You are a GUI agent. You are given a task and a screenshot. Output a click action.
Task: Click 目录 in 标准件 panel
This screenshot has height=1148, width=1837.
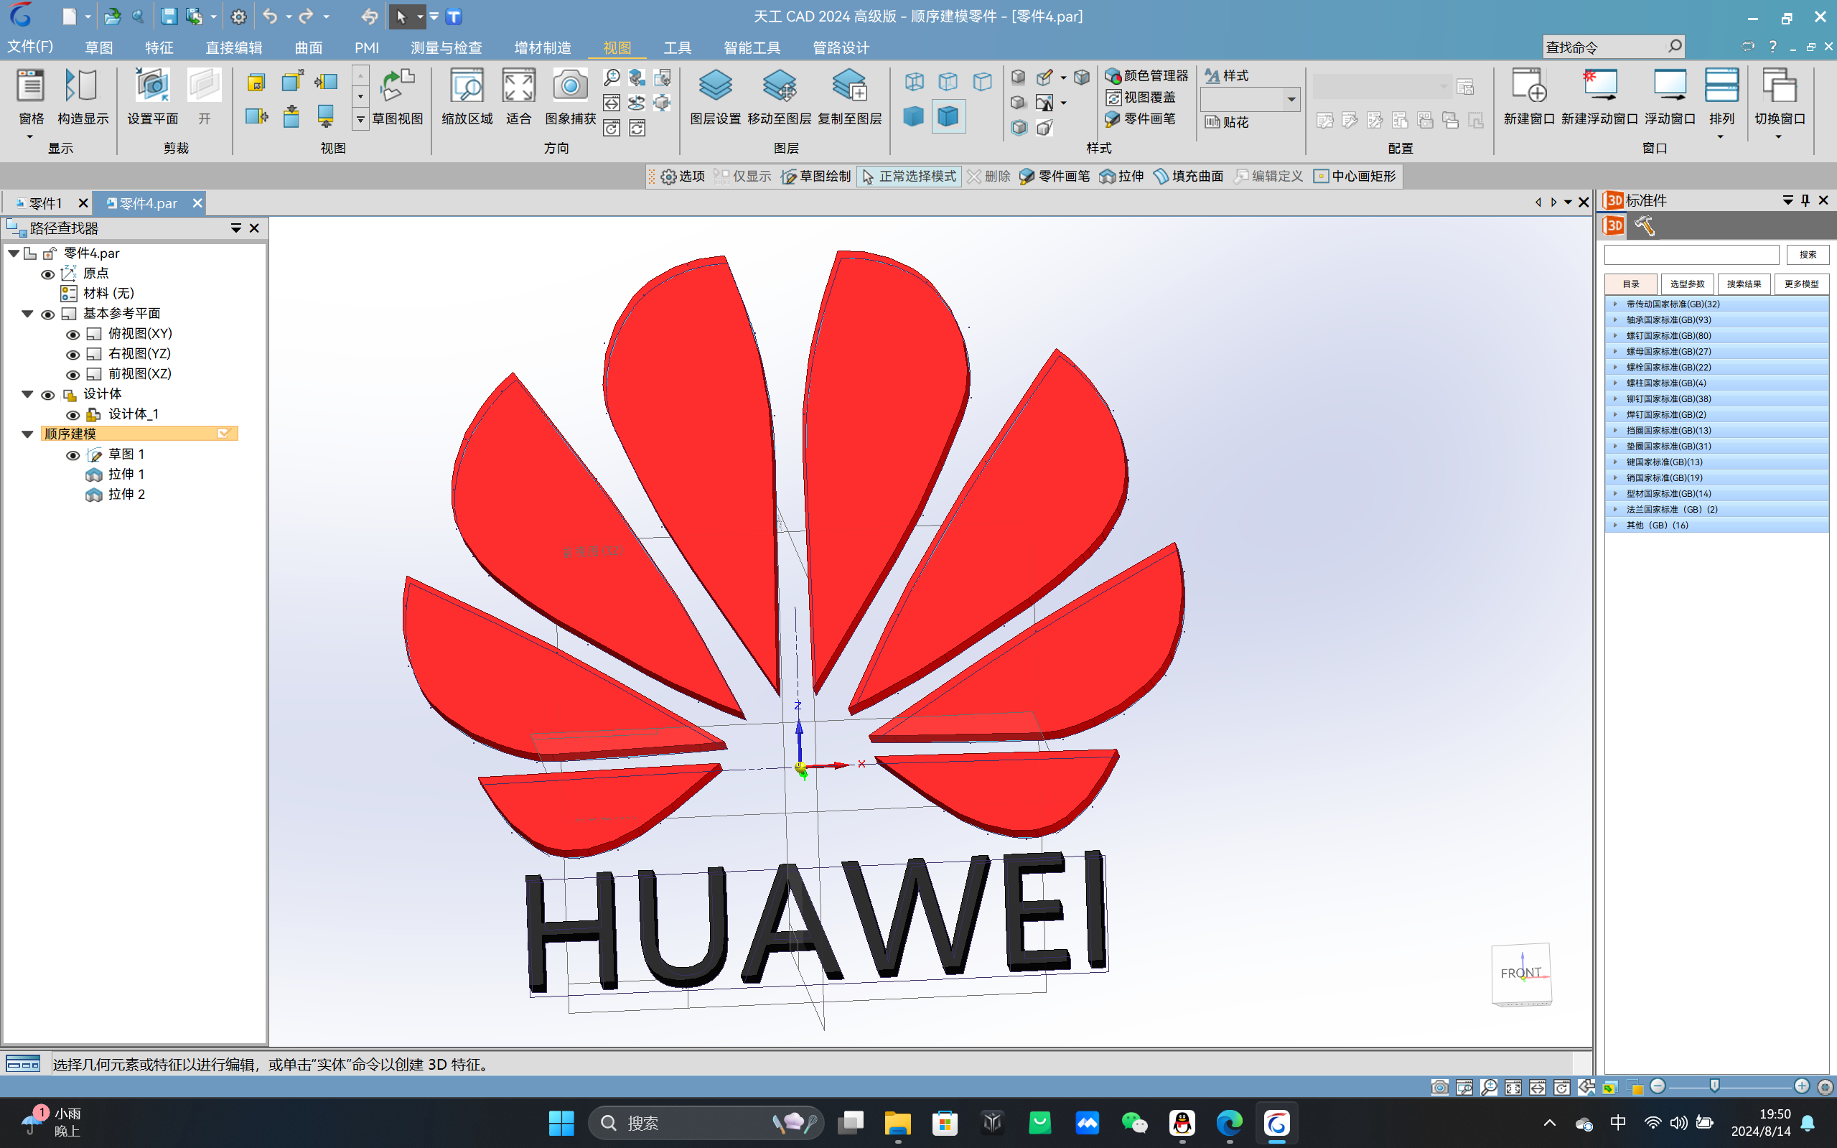1630,284
